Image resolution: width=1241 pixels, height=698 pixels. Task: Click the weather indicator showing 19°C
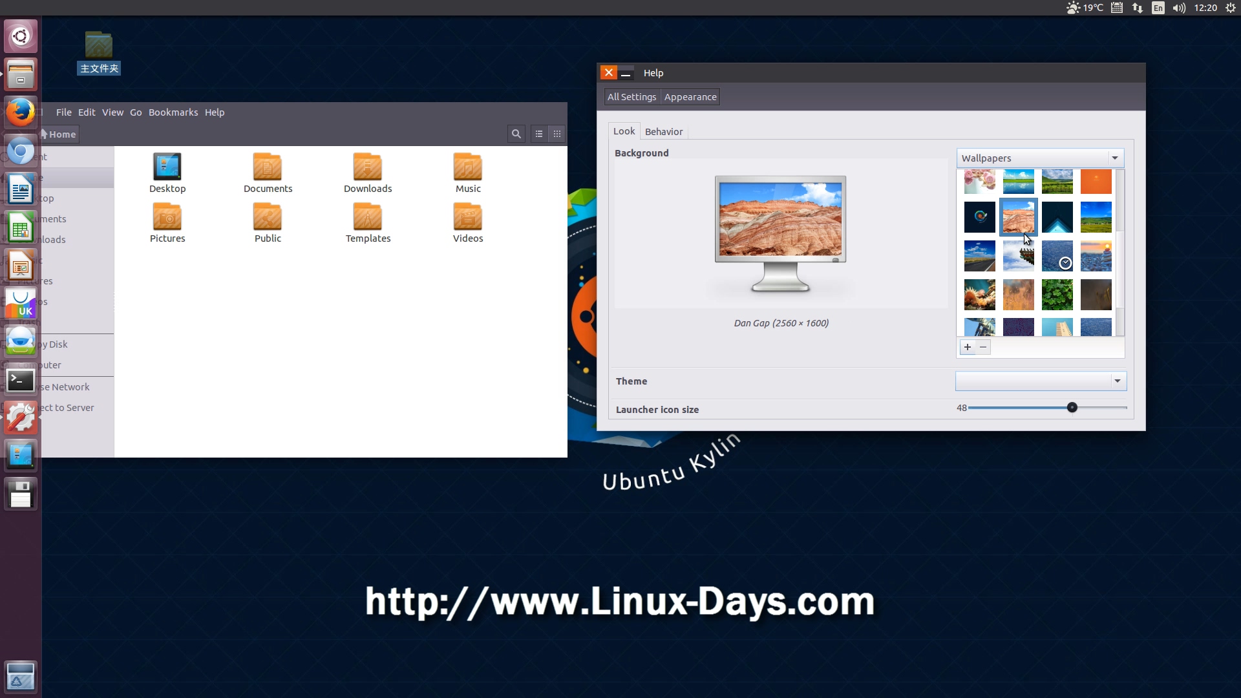(x=1085, y=8)
